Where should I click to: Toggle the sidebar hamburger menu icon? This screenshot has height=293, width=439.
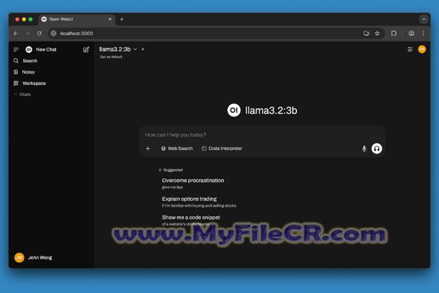click(x=16, y=49)
